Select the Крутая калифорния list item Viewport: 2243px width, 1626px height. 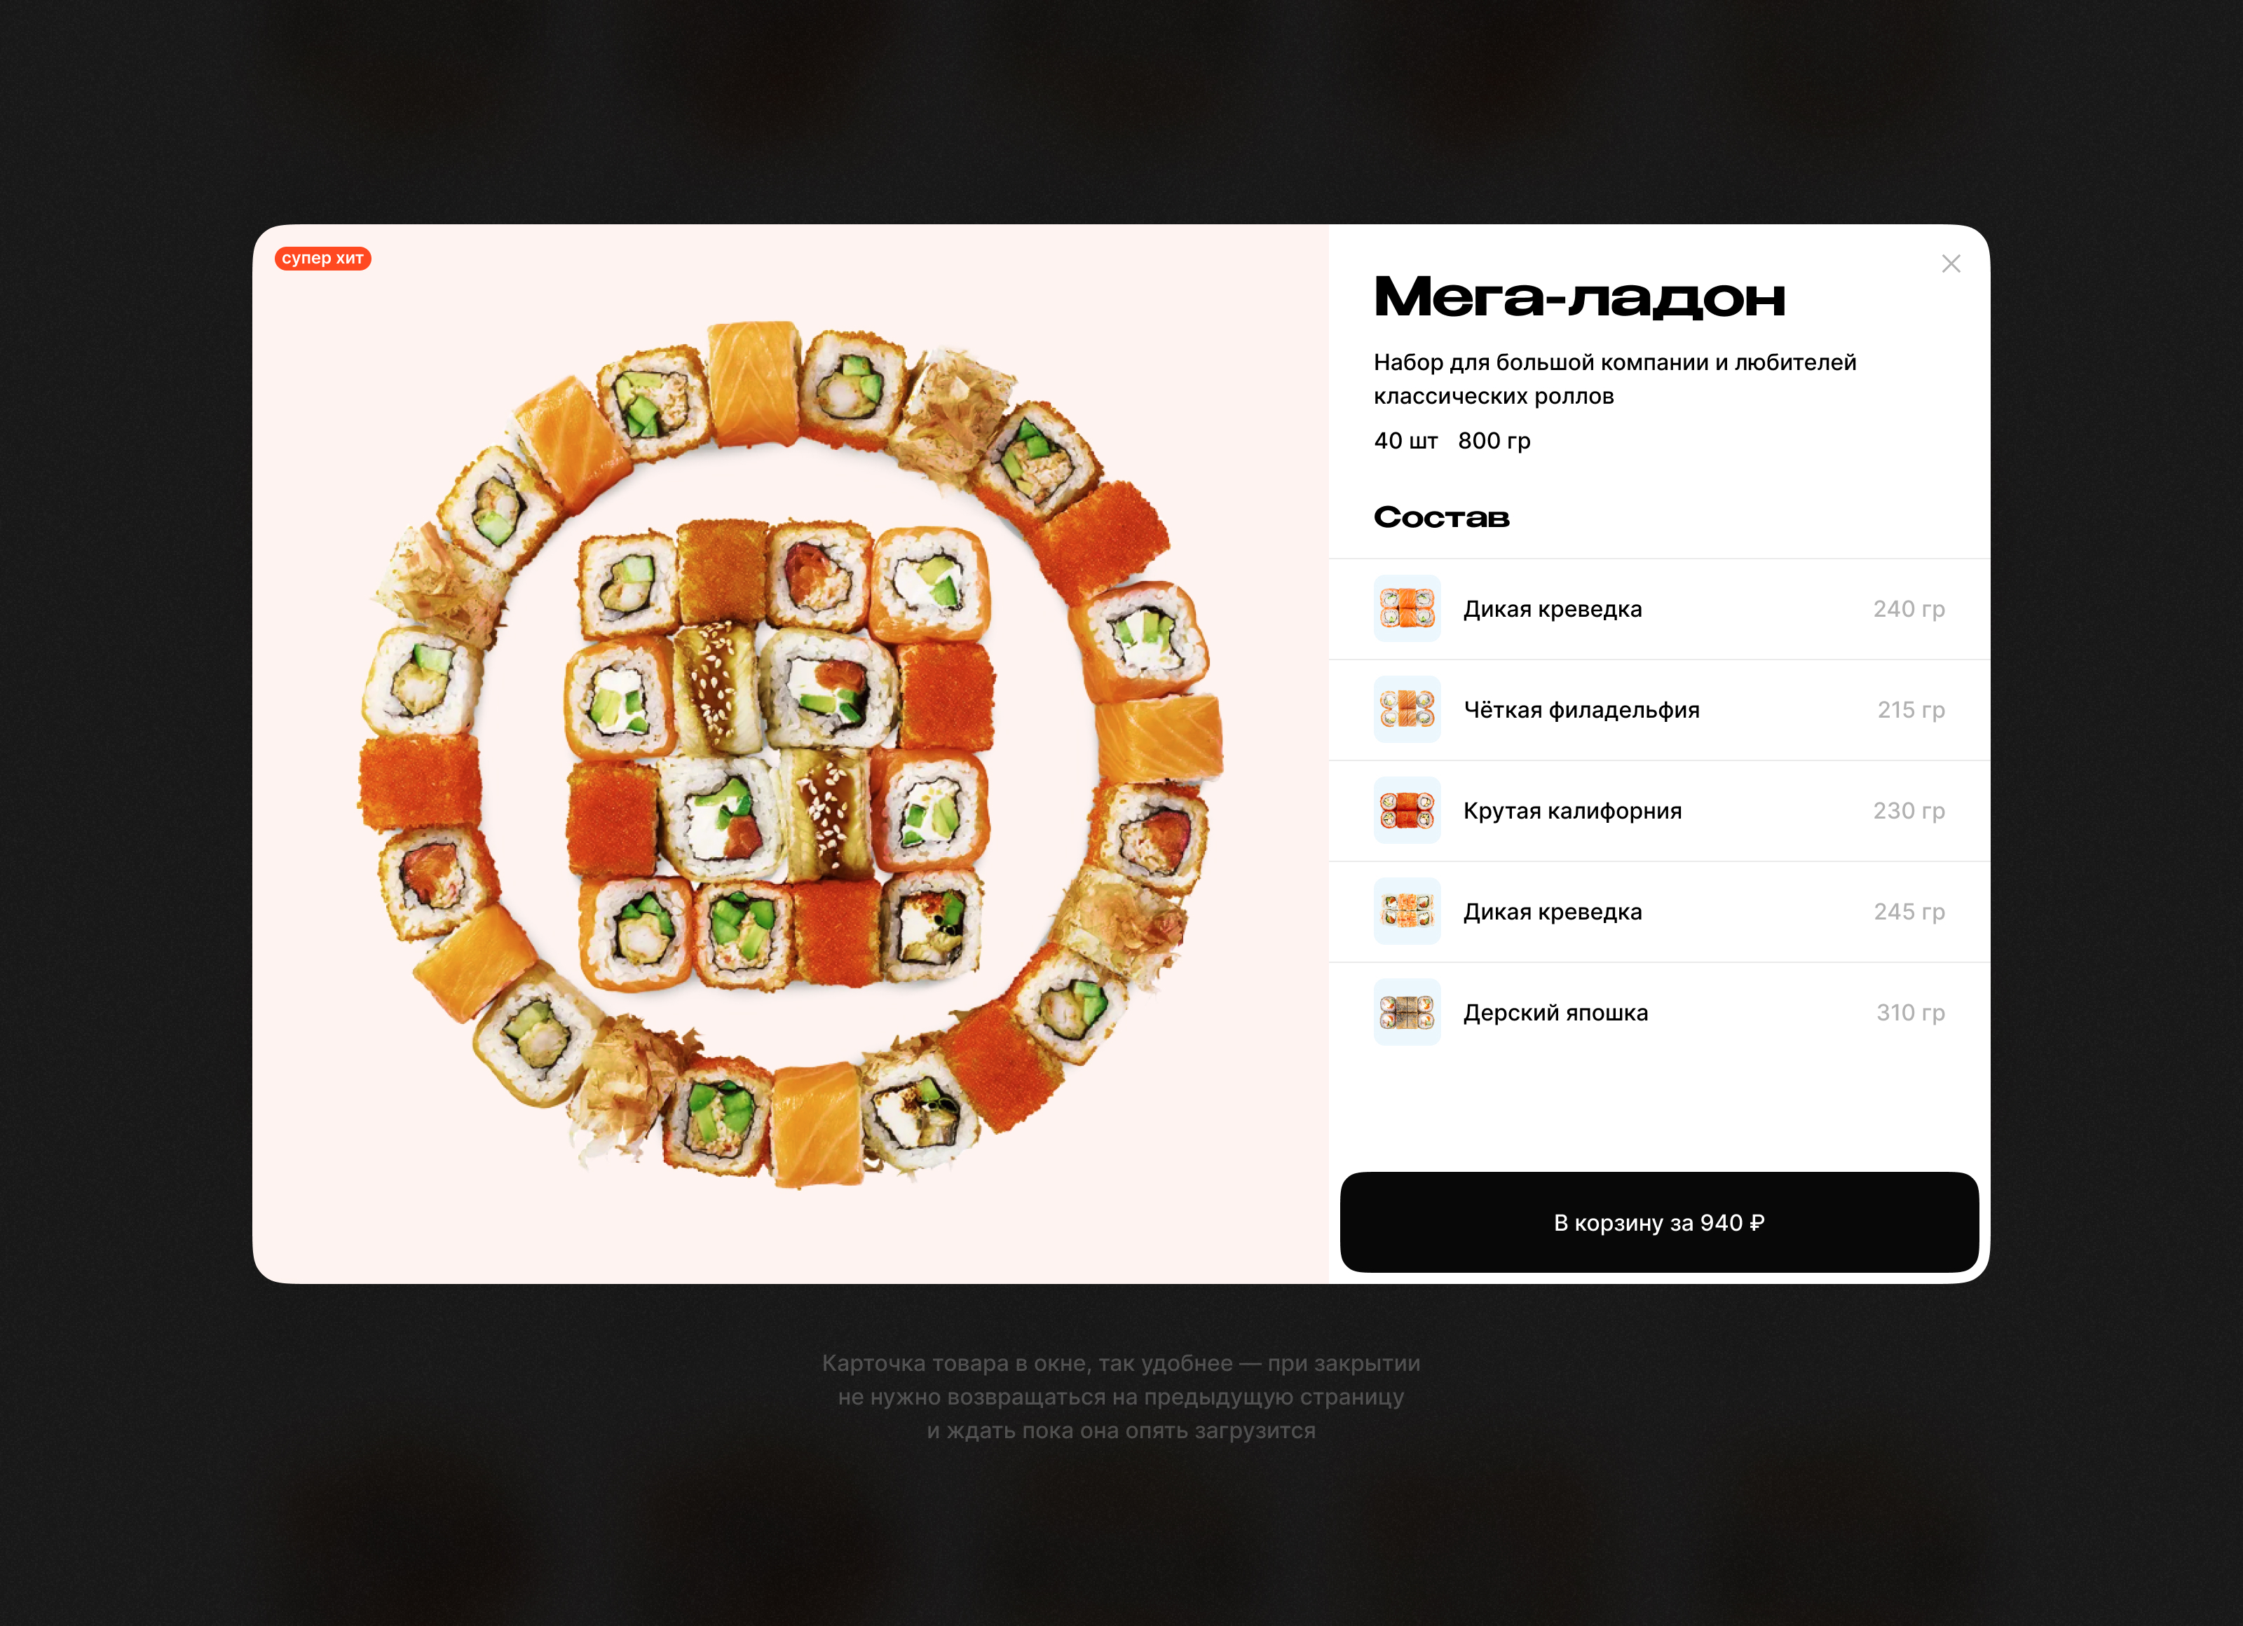click(1658, 811)
